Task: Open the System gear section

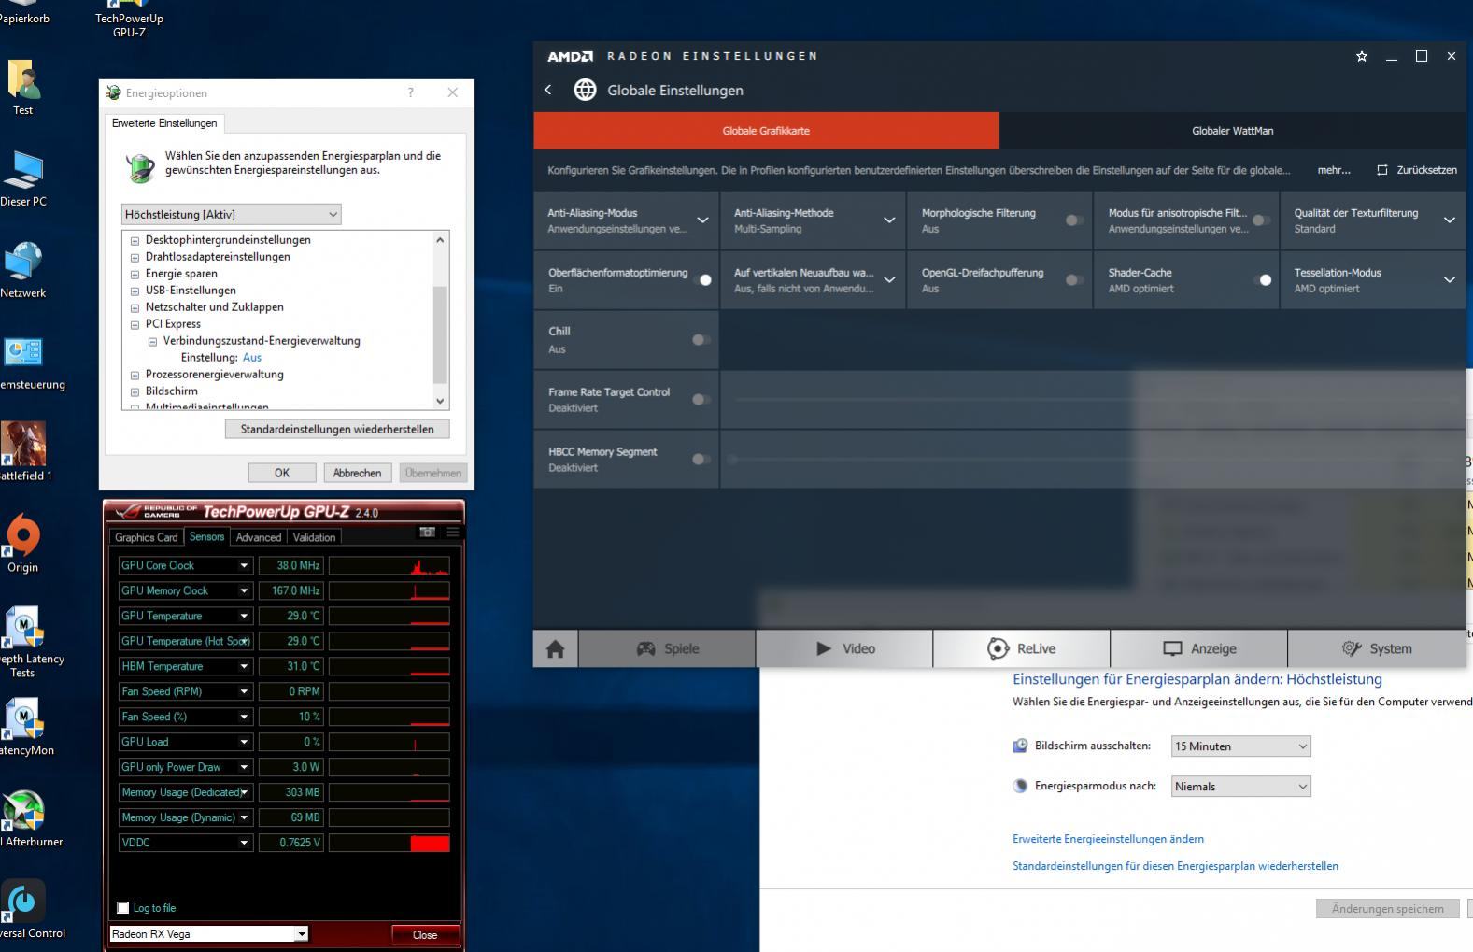Action: pyautogui.click(x=1377, y=648)
